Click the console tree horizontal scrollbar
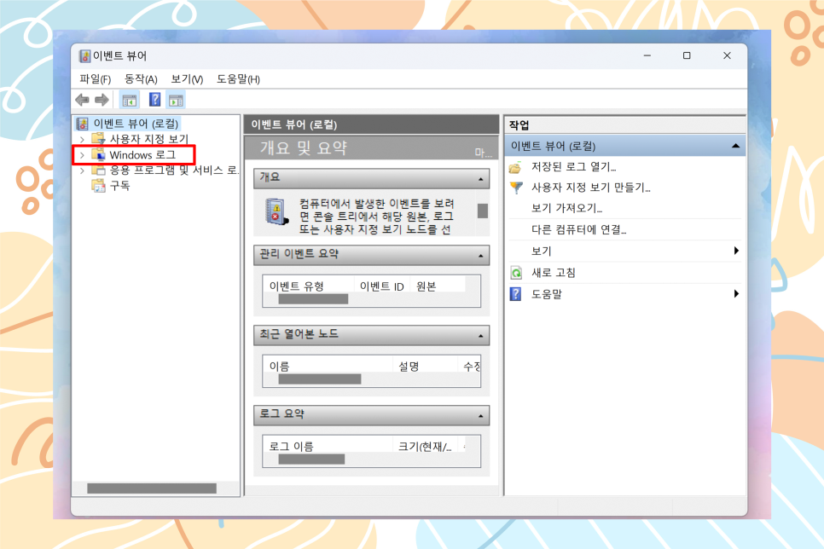The height and width of the screenshot is (549, 824). pos(151,488)
